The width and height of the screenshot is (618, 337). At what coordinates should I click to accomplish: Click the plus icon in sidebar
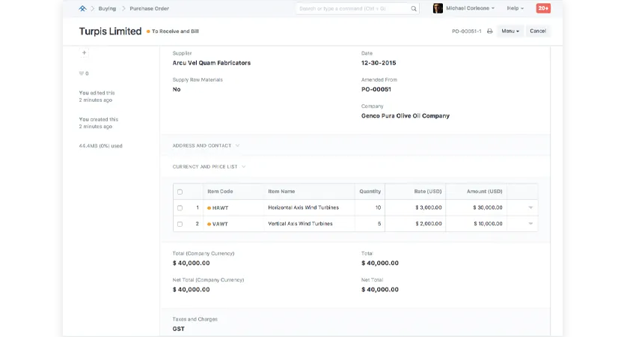84,53
